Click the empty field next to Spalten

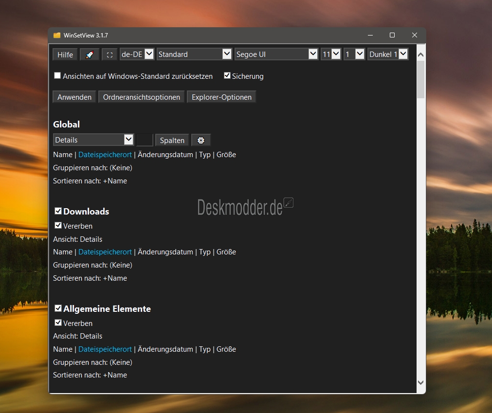click(x=145, y=140)
